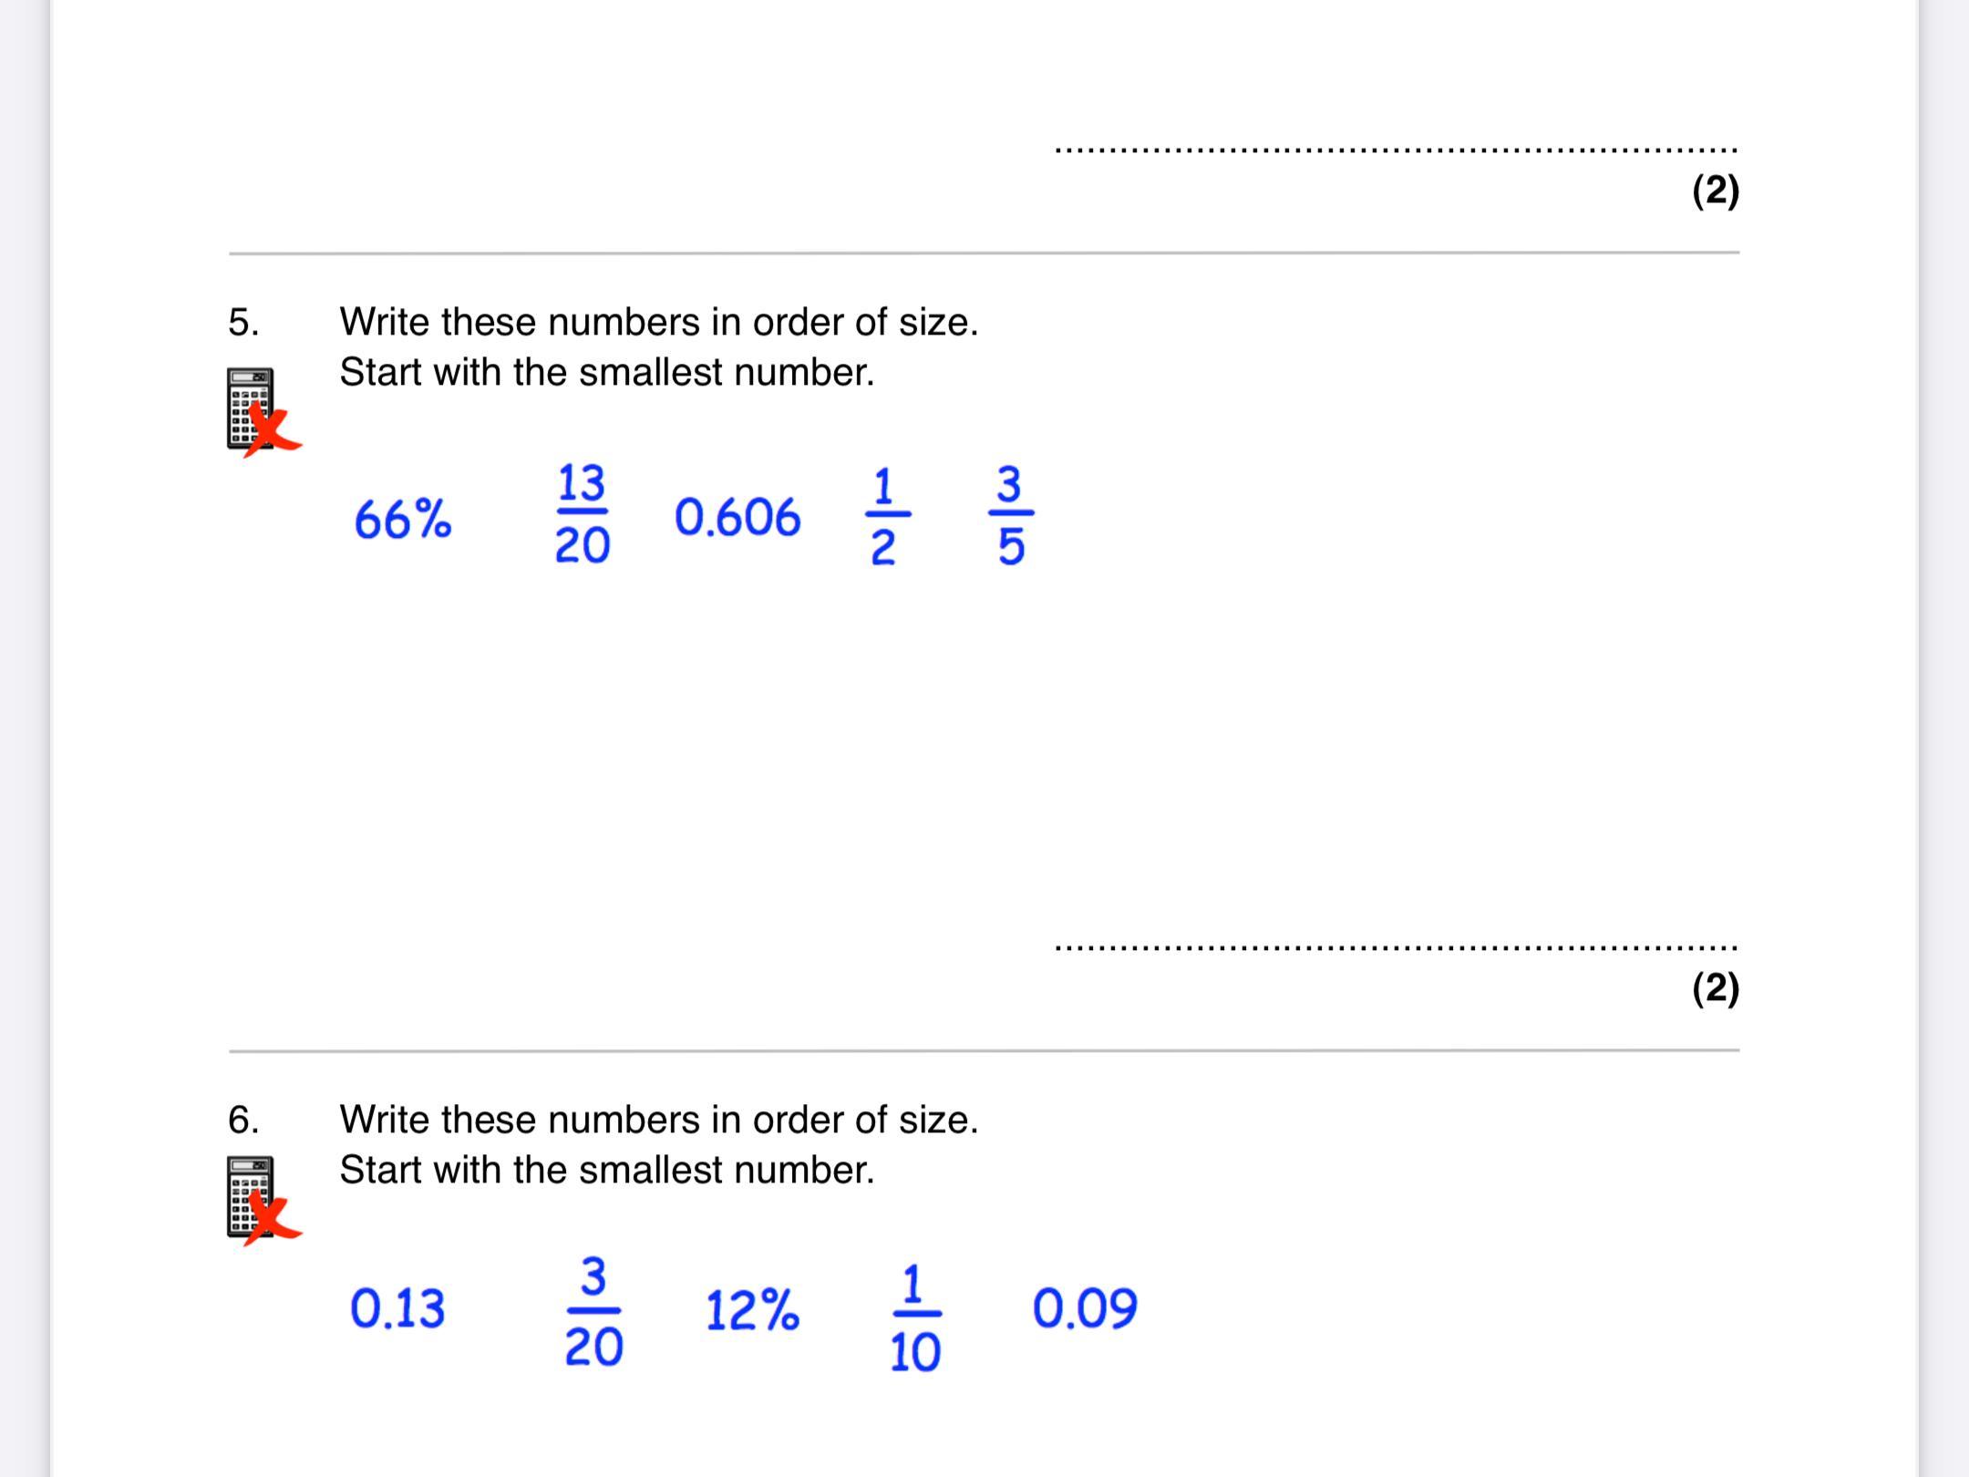Click the question number 5 label

click(x=243, y=322)
